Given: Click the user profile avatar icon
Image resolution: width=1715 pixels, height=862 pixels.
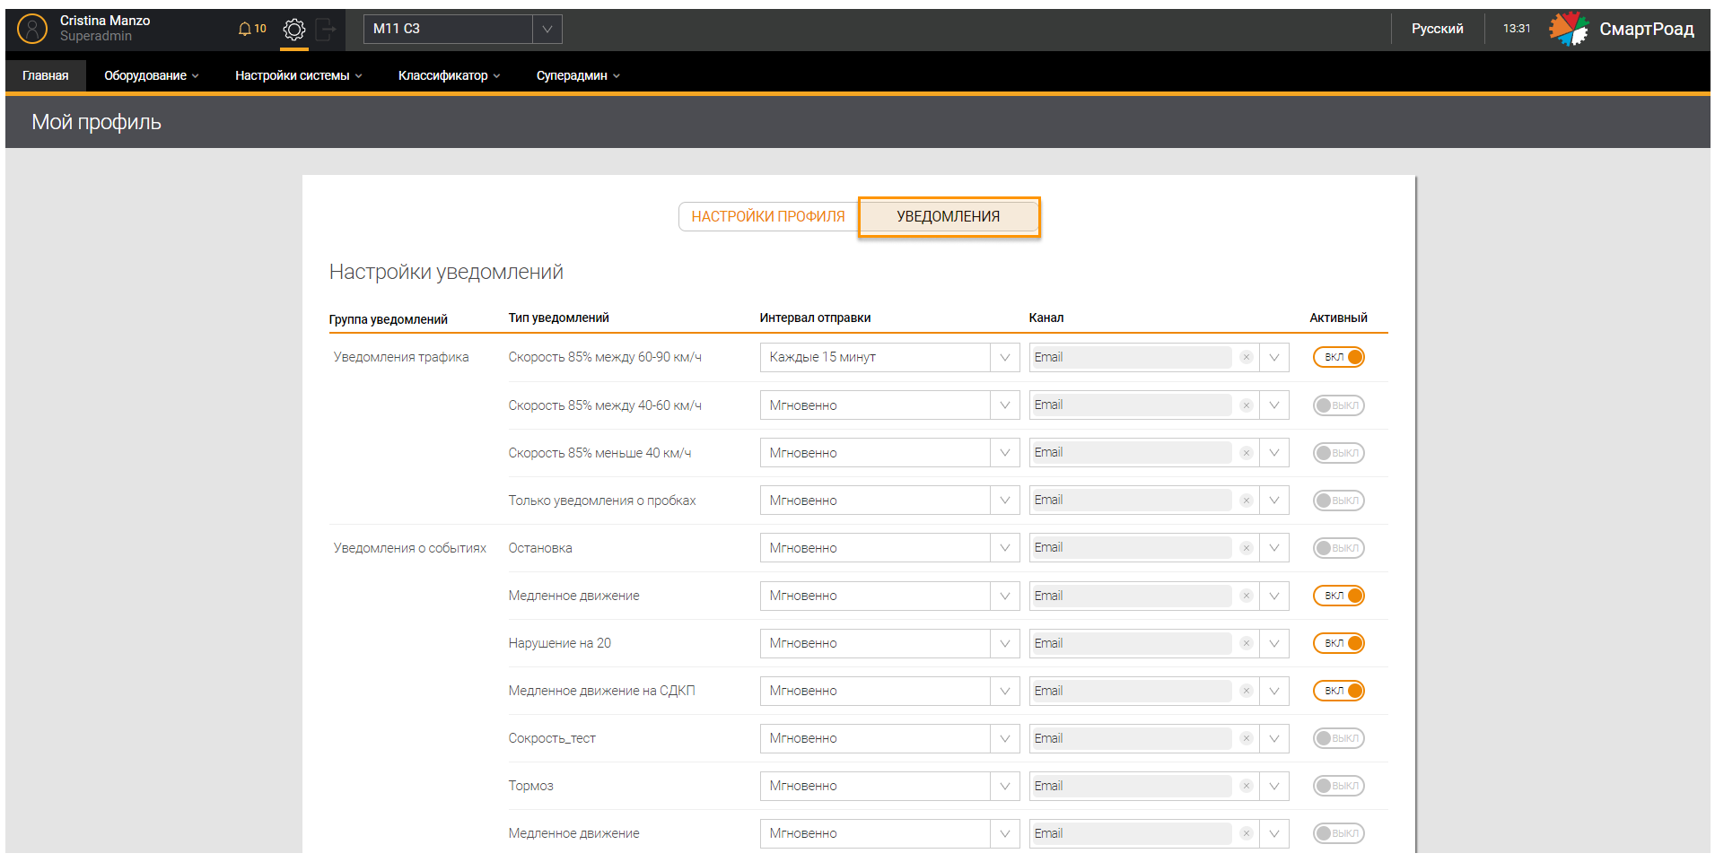Looking at the screenshot, I should coord(32,29).
